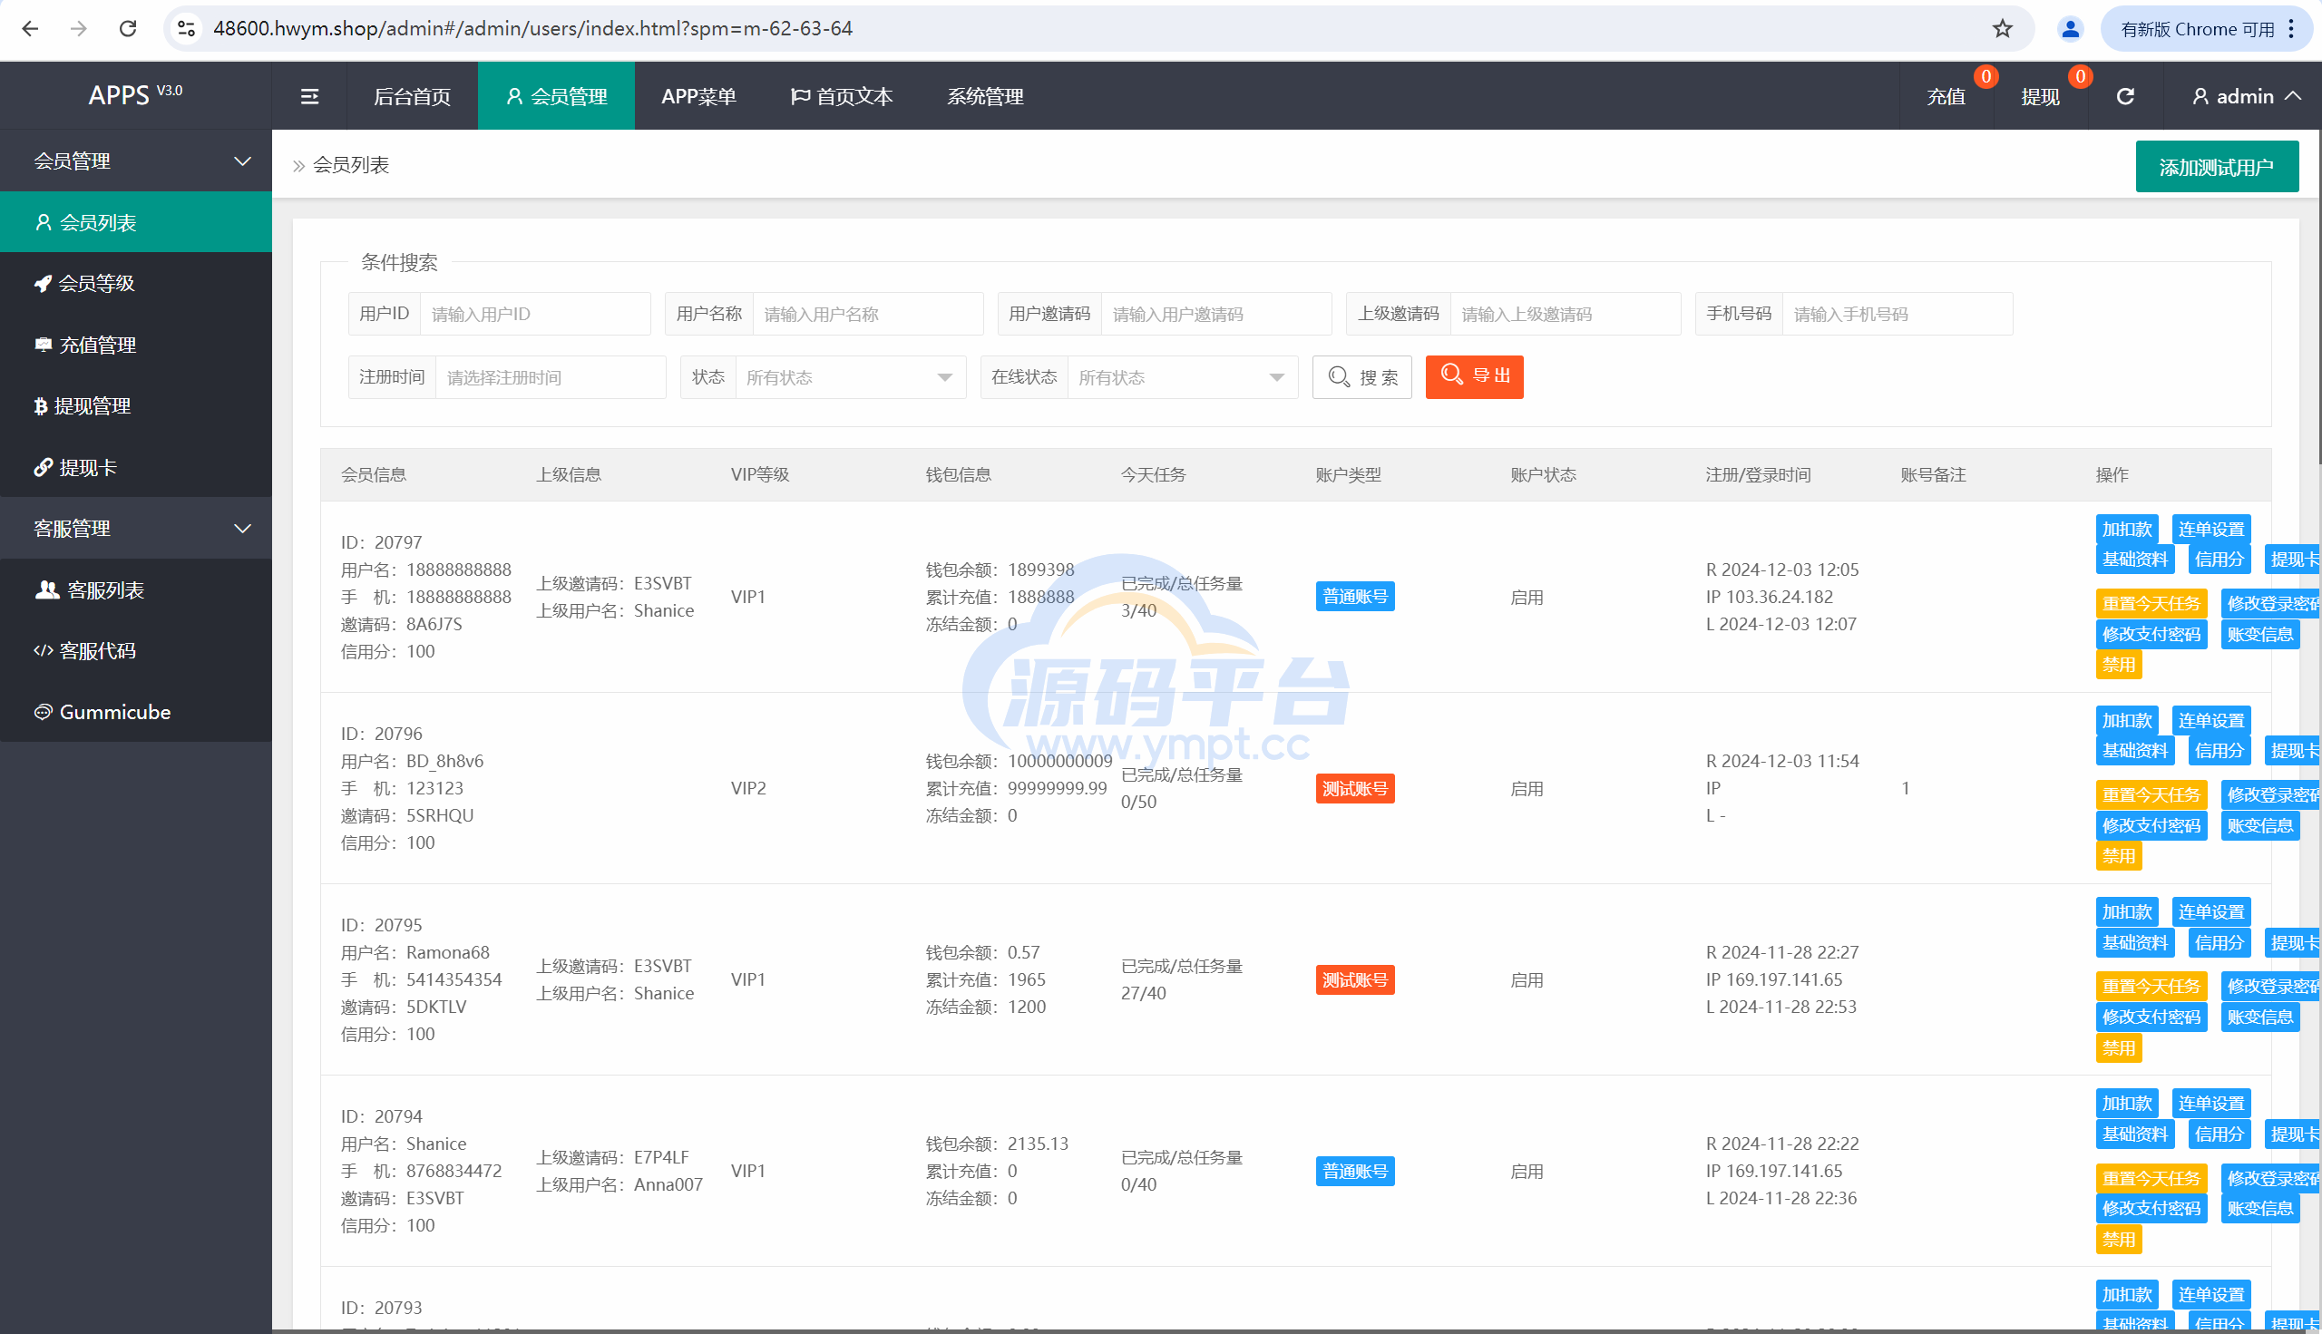The height and width of the screenshot is (1334, 2322).
Task: Click 普通账号 badge for user 20797
Action: (x=1354, y=597)
